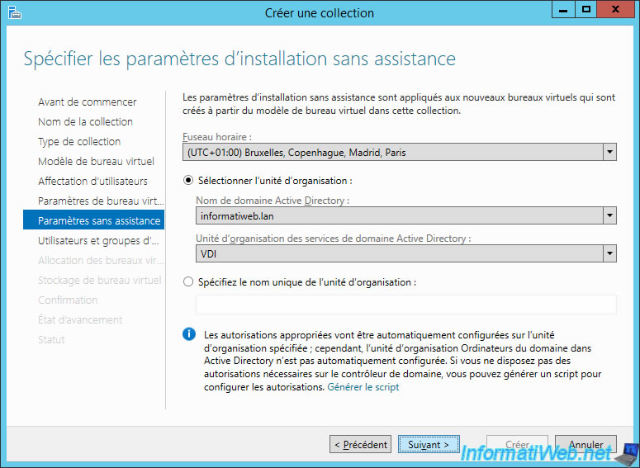This screenshot has width=640, height=468.
Task: Click the time zone combo box showing Bruxelles
Action: pyautogui.click(x=399, y=152)
